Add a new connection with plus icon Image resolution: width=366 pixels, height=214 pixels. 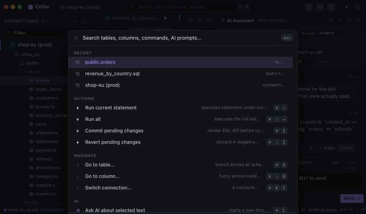click(x=75, y=21)
